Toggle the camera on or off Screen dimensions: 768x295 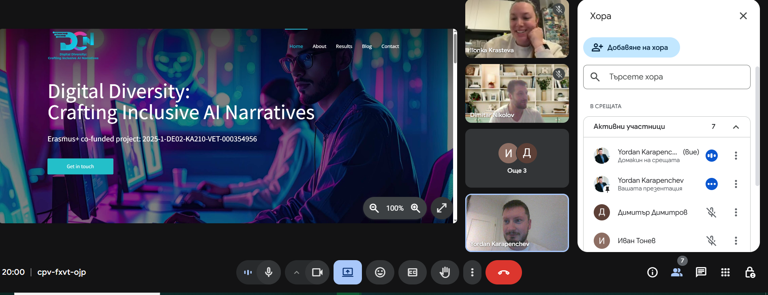(x=317, y=272)
